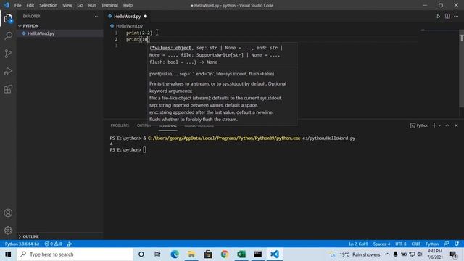
Task: Click the editor vertical scrollbar
Action: click(461, 69)
